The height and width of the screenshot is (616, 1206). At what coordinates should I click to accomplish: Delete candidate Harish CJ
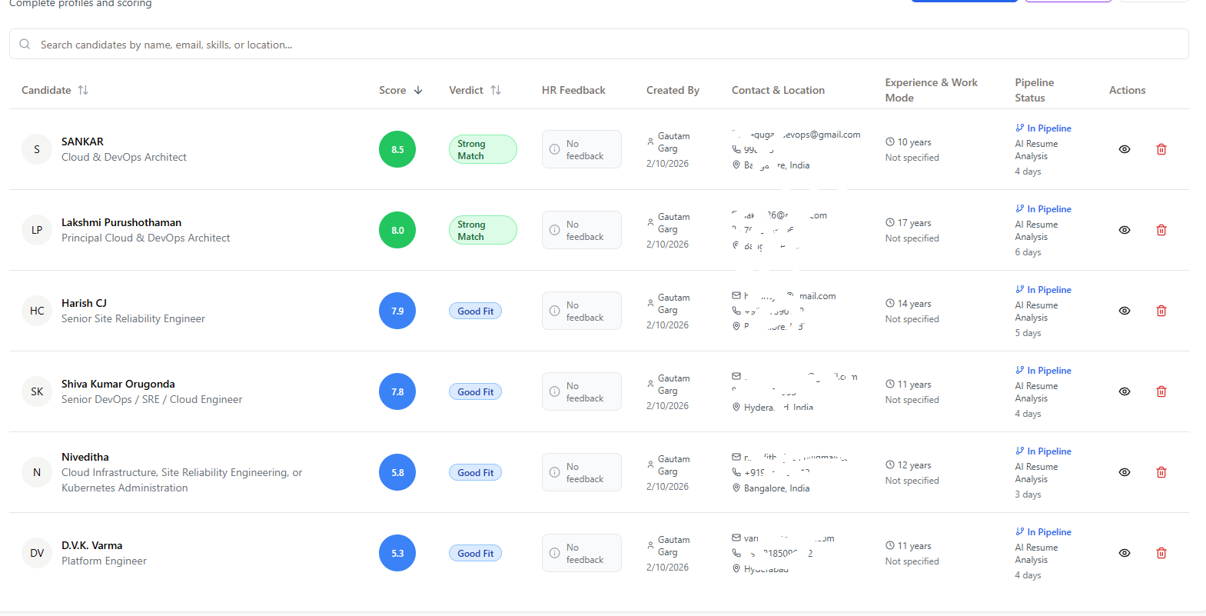pyautogui.click(x=1161, y=311)
